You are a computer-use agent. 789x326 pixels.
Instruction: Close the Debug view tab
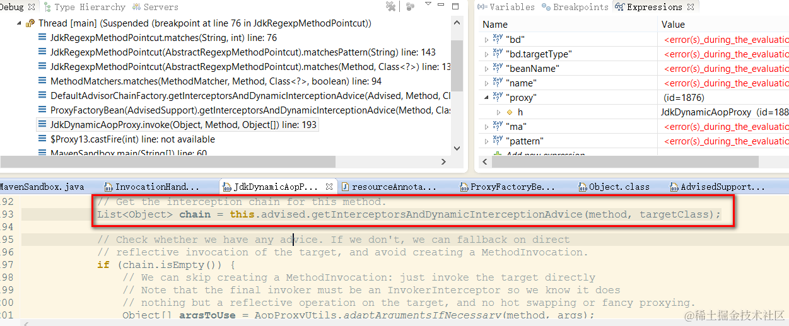pos(32,7)
